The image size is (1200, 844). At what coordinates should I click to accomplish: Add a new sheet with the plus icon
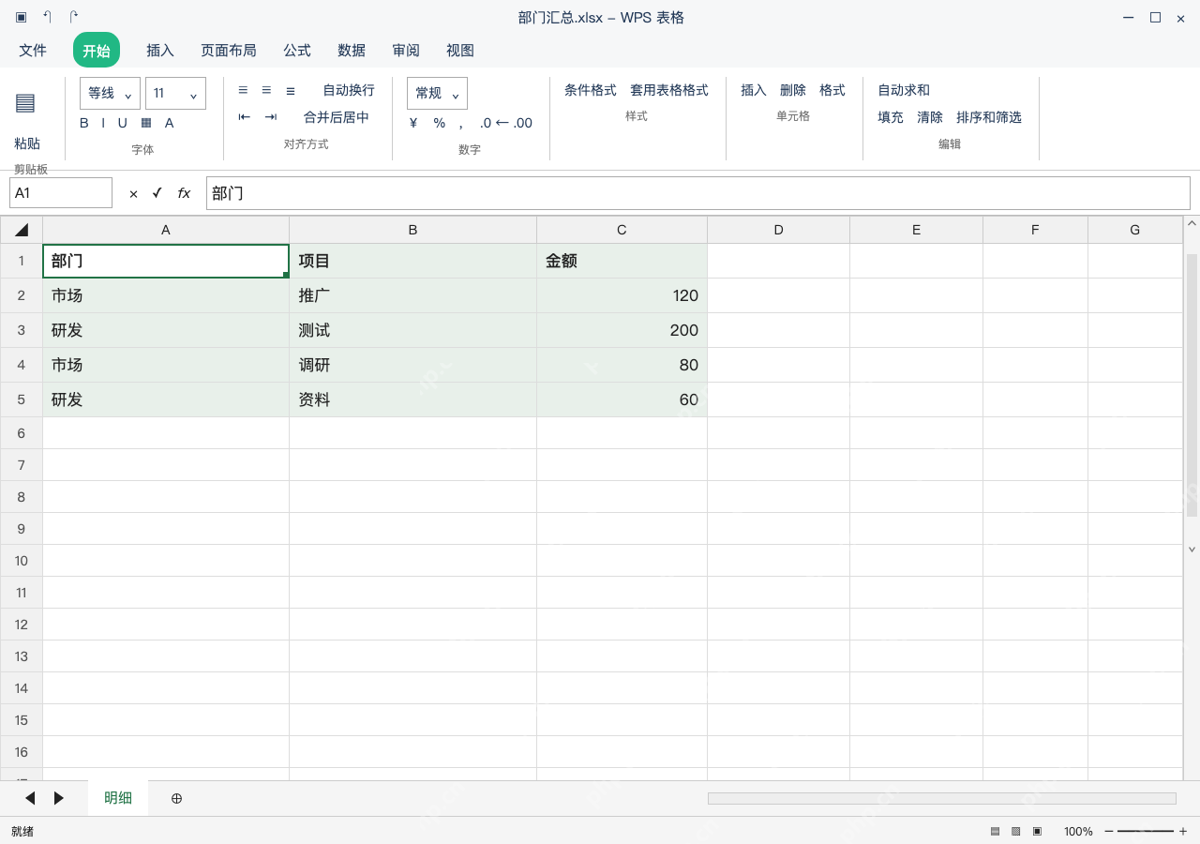(176, 798)
